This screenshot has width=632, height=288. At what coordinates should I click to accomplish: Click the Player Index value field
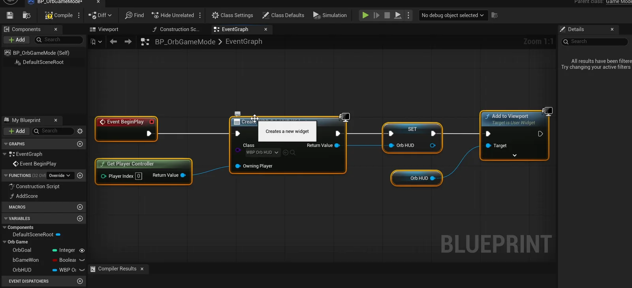(x=139, y=176)
